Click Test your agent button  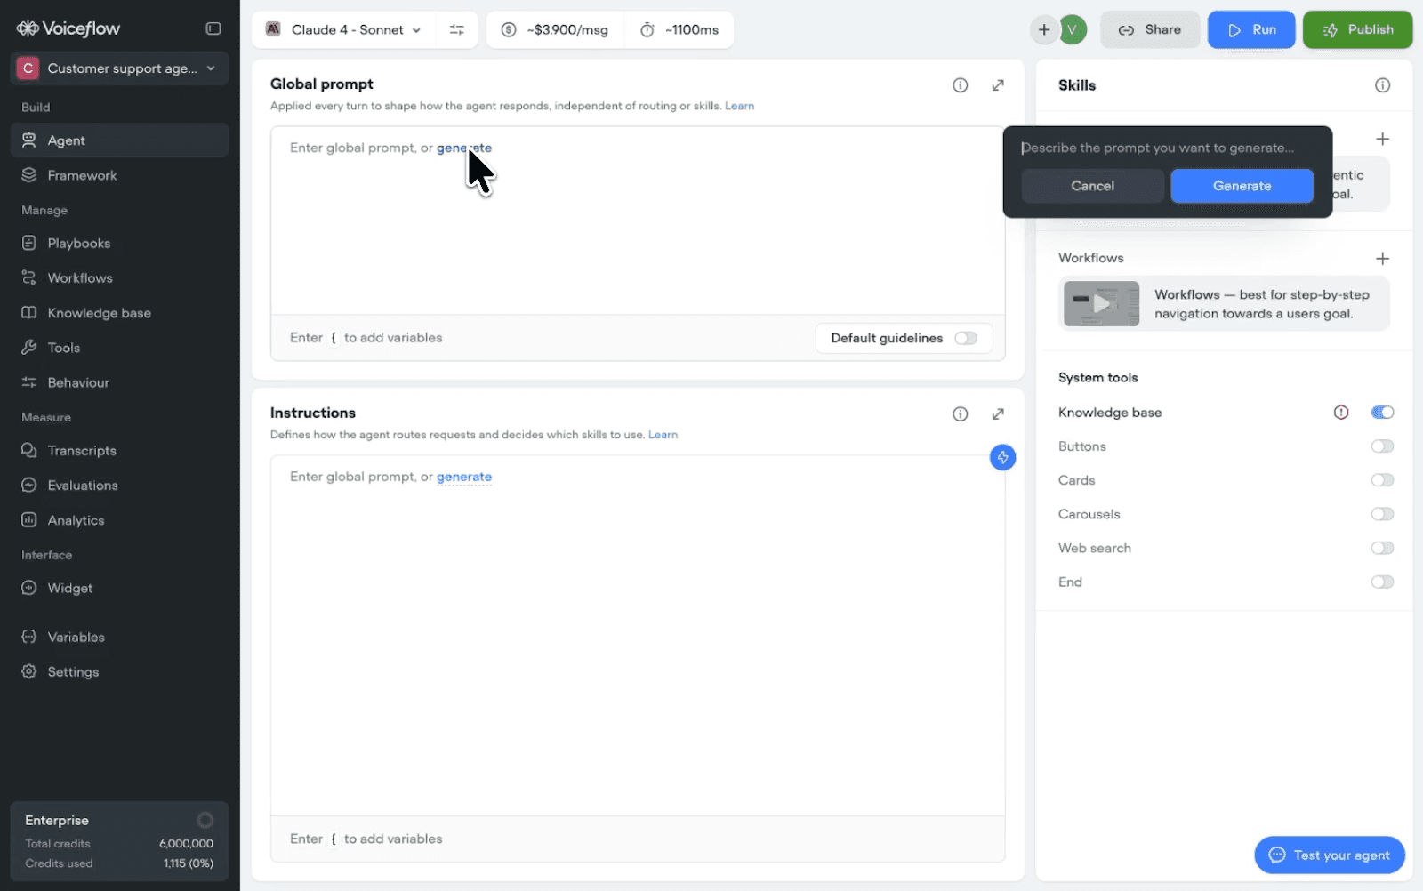click(x=1330, y=855)
